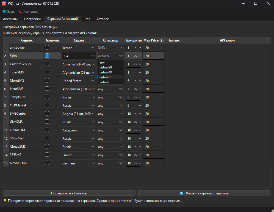Open the Язык language menu

[11, 12]
